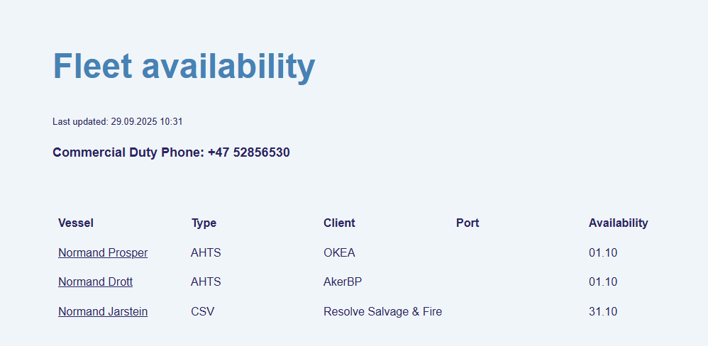Click Normand Prosper's 01.10 availability date
This screenshot has height=346, width=708.
point(603,252)
